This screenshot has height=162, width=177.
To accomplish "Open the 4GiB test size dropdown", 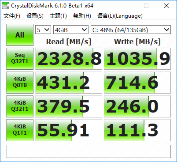I will click(x=71, y=30).
